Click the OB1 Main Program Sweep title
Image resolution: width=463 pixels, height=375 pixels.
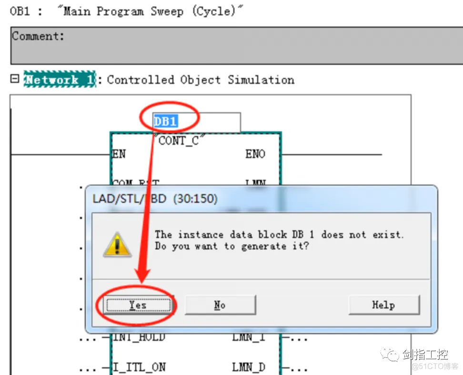tap(126, 11)
